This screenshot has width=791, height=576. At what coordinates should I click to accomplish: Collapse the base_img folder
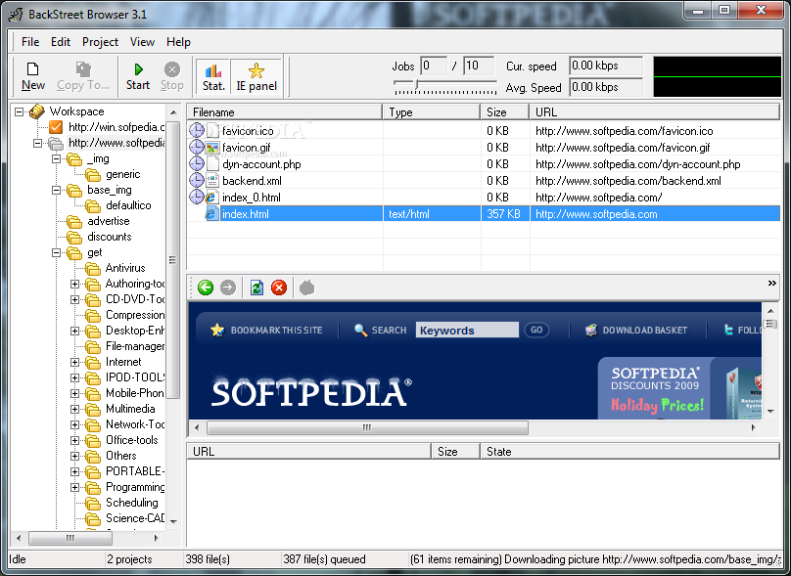tap(57, 190)
